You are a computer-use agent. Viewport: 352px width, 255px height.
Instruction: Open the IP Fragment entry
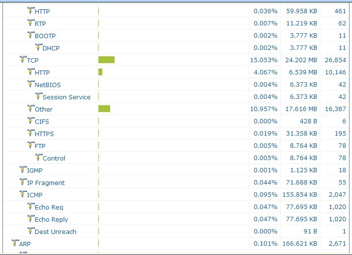pyautogui.click(x=46, y=183)
